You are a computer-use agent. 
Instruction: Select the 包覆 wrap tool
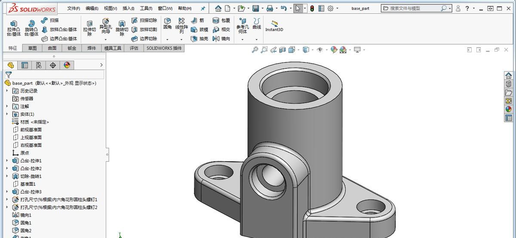221,20
